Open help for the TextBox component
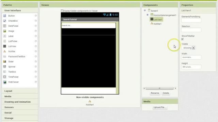 coord(36,72)
